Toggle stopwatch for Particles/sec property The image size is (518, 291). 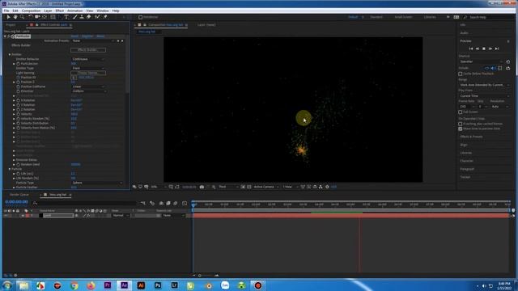pos(18,64)
